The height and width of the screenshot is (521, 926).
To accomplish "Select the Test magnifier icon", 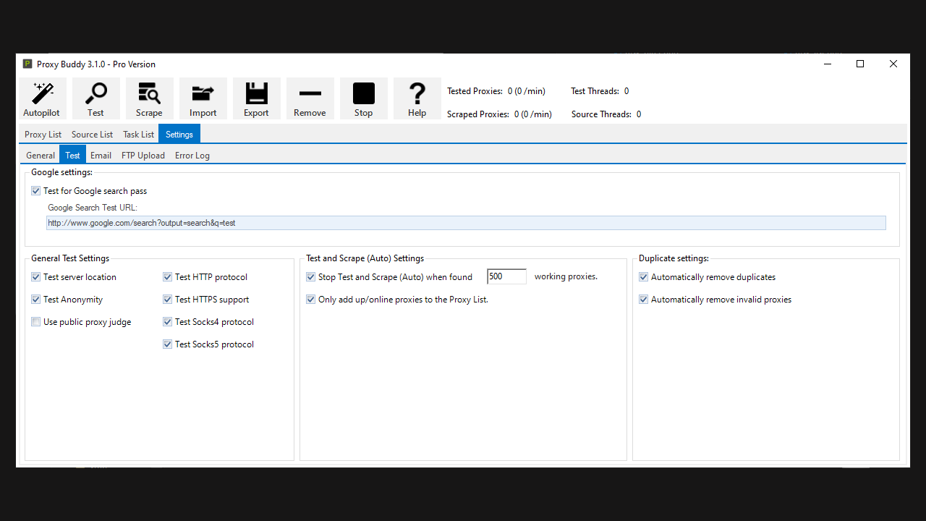I will (x=95, y=94).
